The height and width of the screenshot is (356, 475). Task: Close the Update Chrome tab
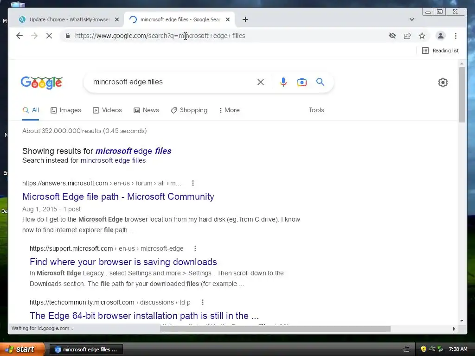[117, 19]
